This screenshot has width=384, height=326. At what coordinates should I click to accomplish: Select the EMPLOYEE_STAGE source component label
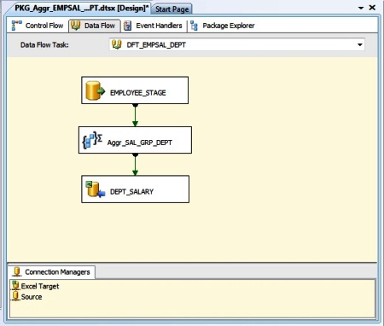coord(138,93)
